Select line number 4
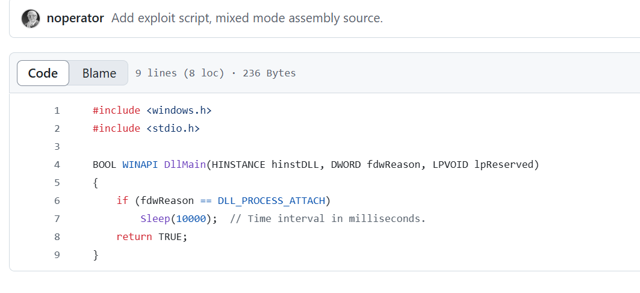This screenshot has width=640, height=293. (x=57, y=165)
